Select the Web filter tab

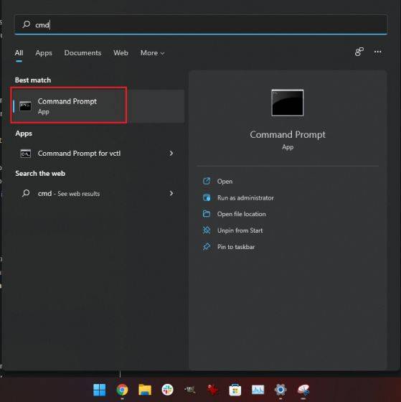(121, 53)
